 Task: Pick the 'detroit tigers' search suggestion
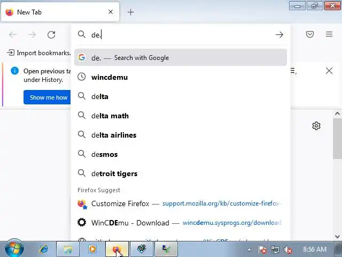pos(181,173)
